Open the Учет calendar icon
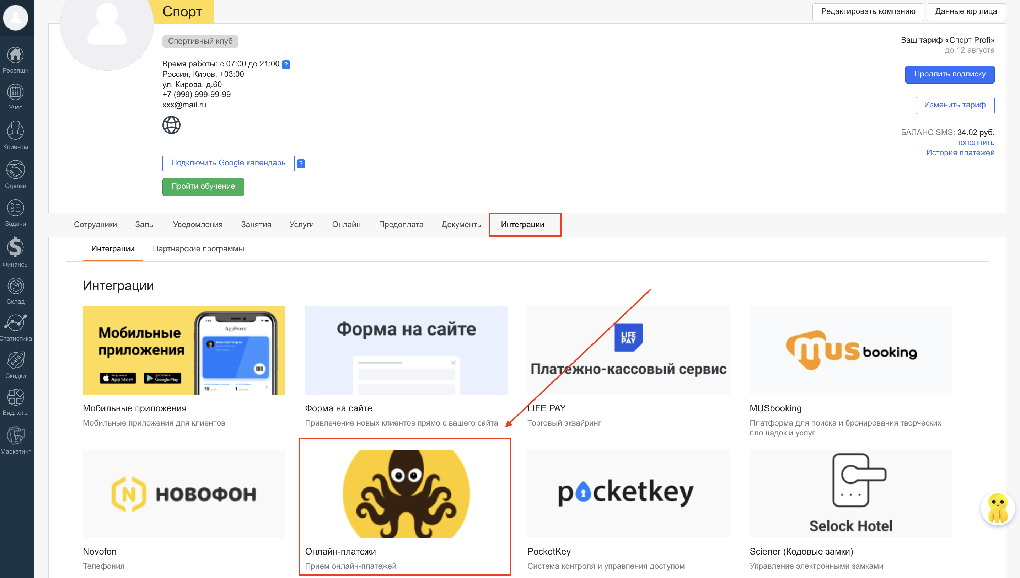The height and width of the screenshot is (578, 1020). [x=16, y=92]
